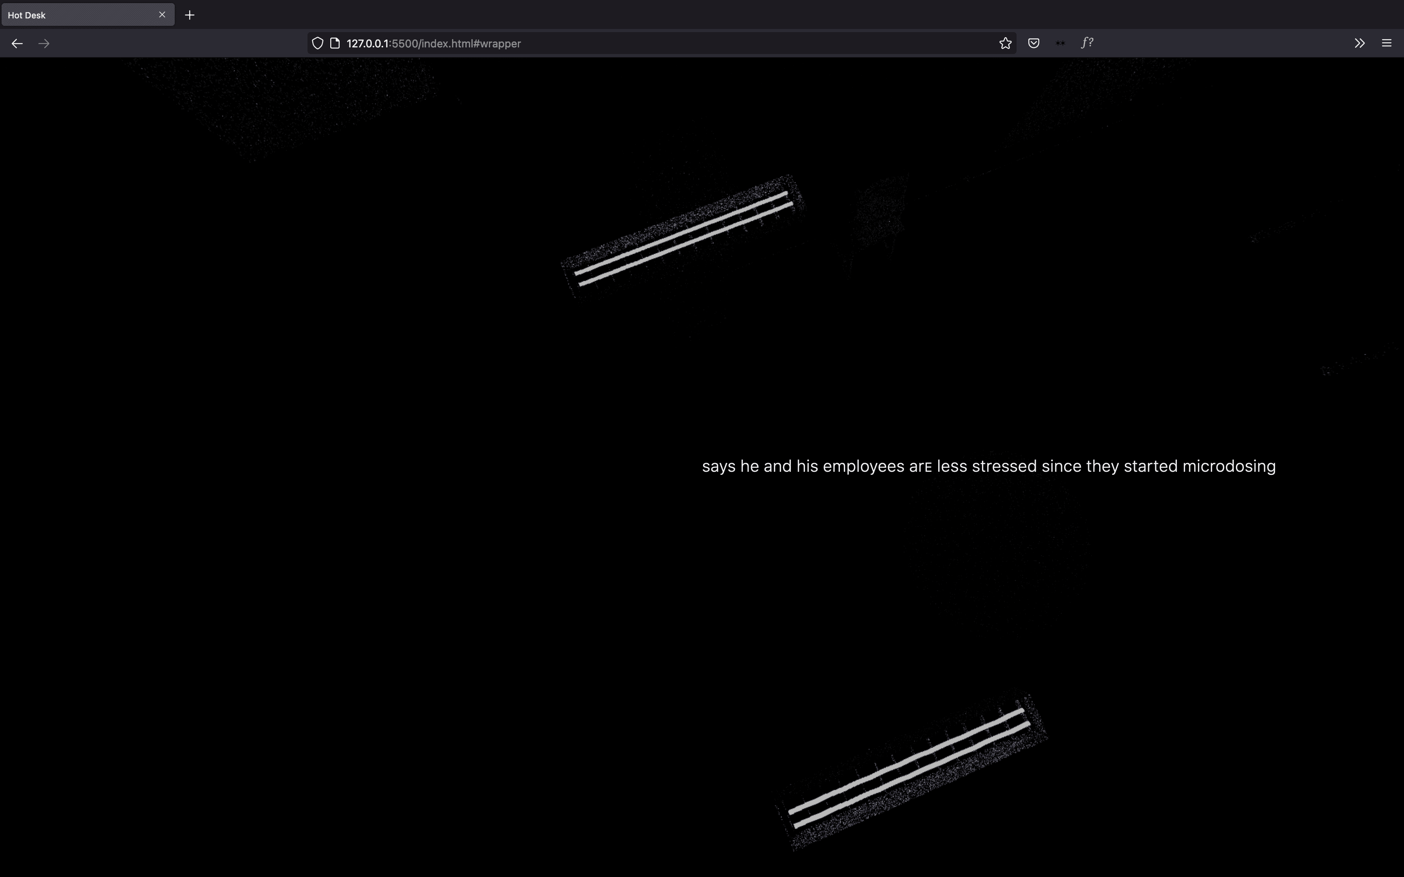
Task: Expand the toolbar overflow chevrons
Action: pyautogui.click(x=1359, y=43)
